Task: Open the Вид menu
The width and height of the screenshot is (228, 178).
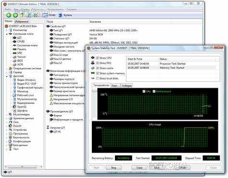Action: pos(16,10)
